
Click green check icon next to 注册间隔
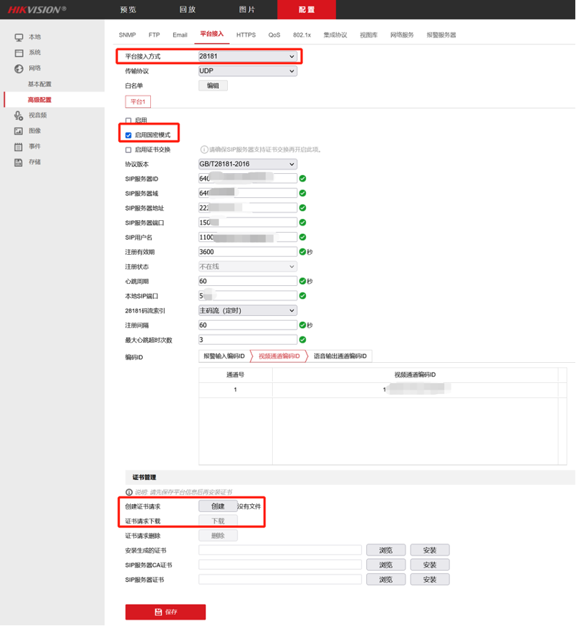tap(303, 325)
